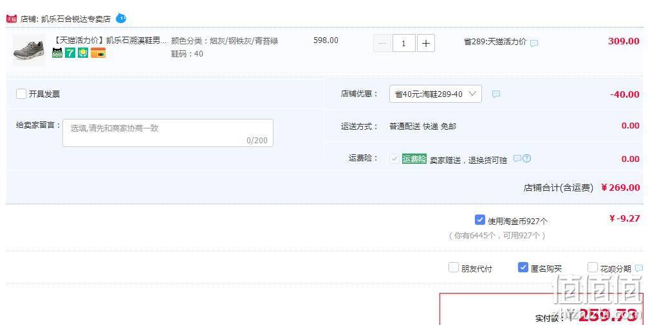This screenshot has height=325, width=648.
Task: Click the 运送方式 label
Action: coord(359,126)
